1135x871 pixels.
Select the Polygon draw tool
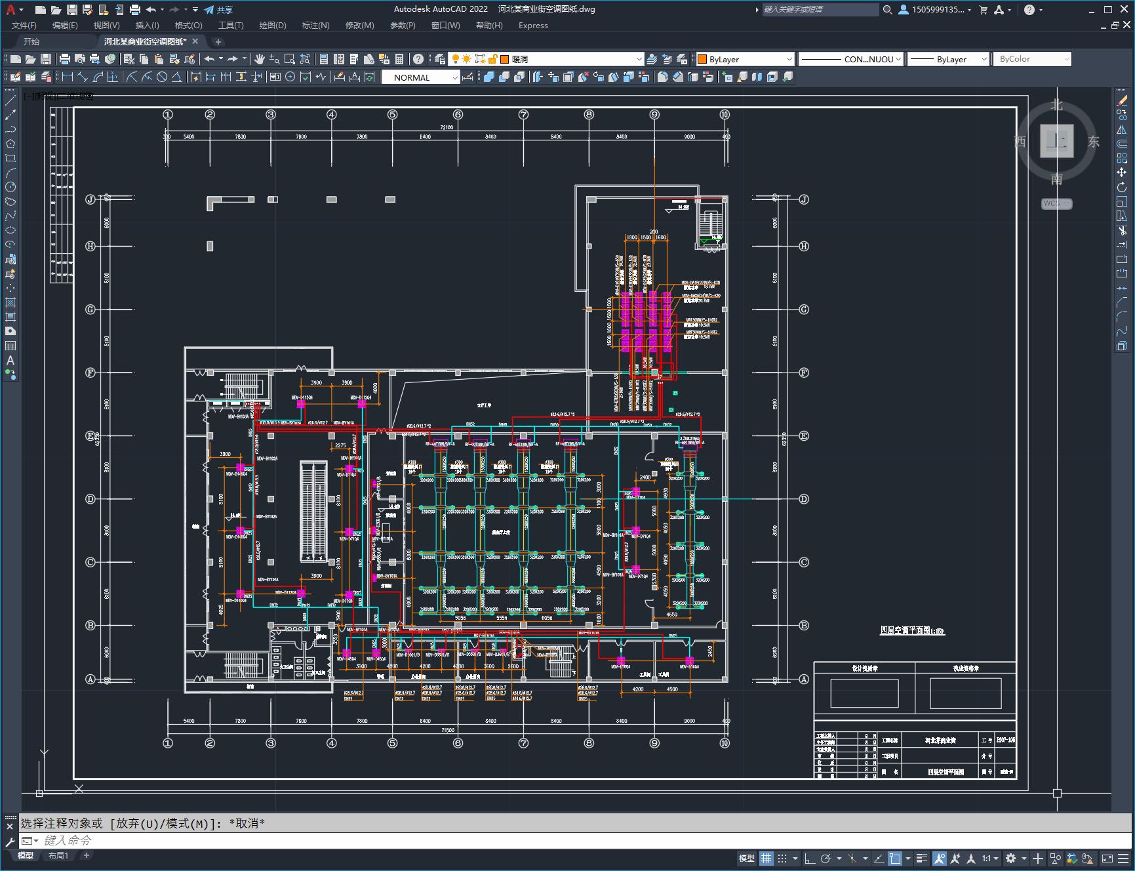point(10,144)
